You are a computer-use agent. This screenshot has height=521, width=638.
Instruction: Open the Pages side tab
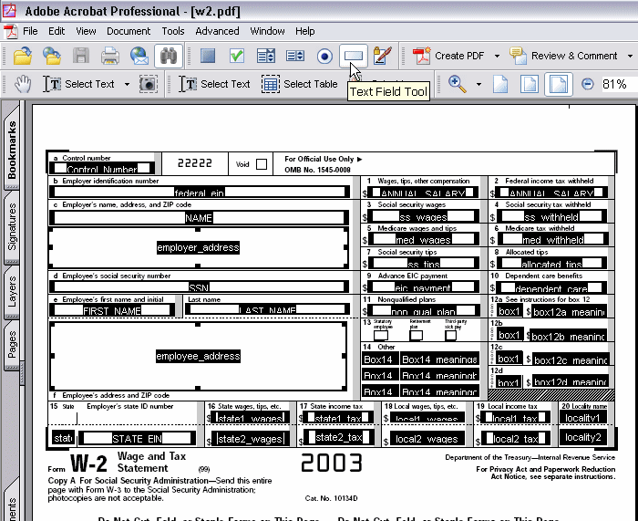point(12,345)
